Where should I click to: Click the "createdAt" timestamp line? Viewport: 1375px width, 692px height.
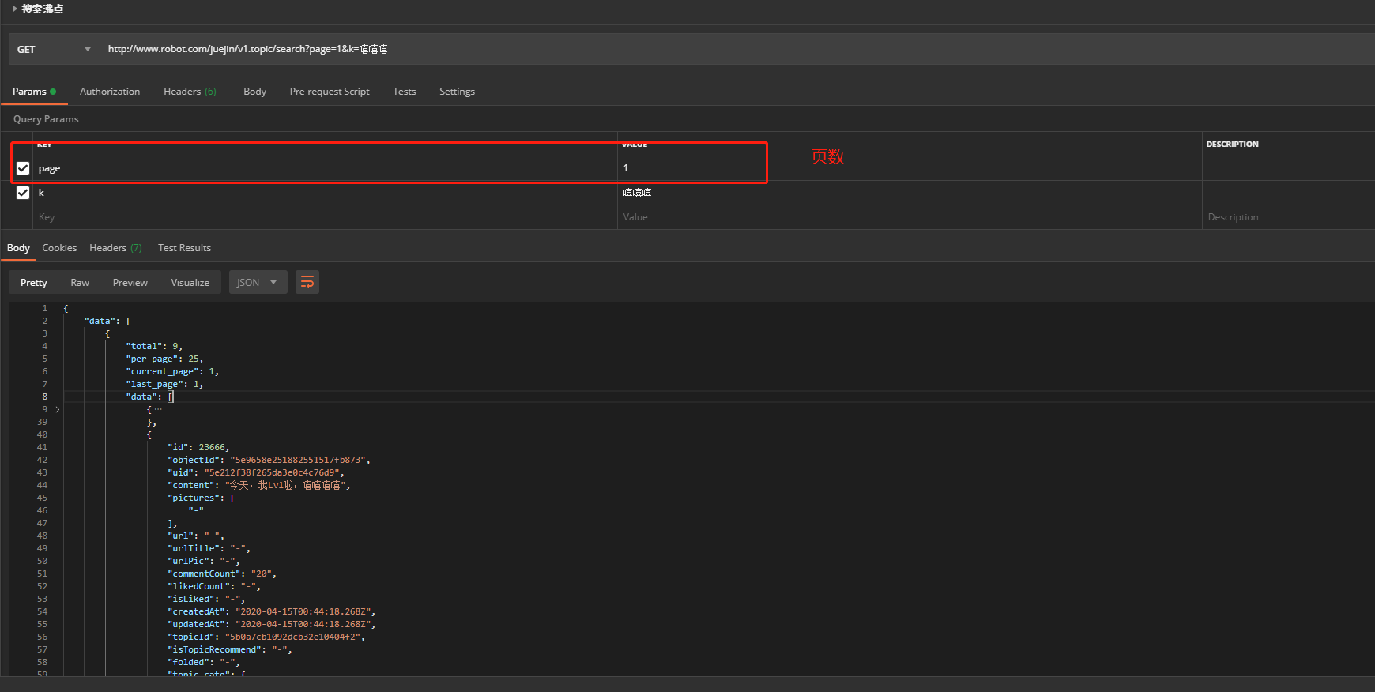[271, 611]
